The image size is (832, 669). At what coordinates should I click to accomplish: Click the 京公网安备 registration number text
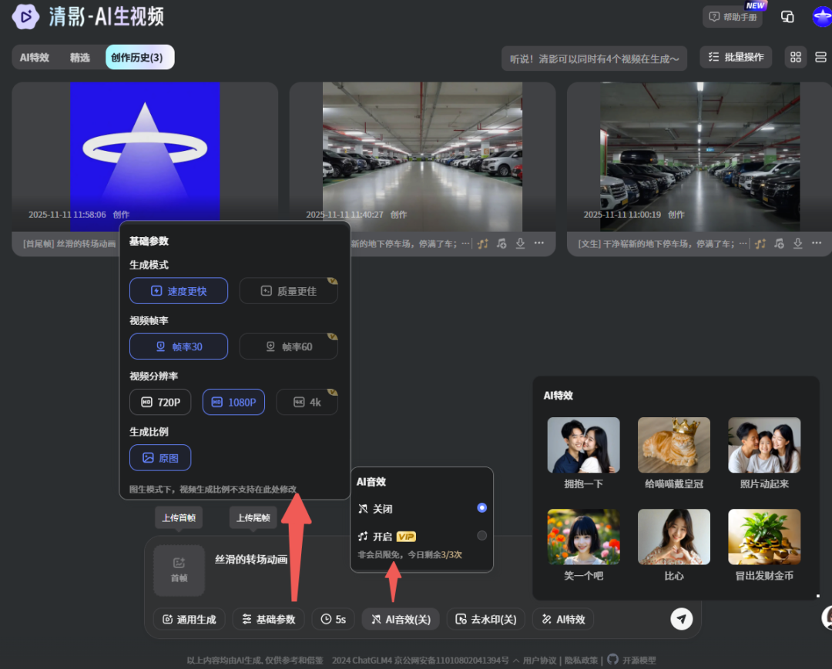point(451,661)
